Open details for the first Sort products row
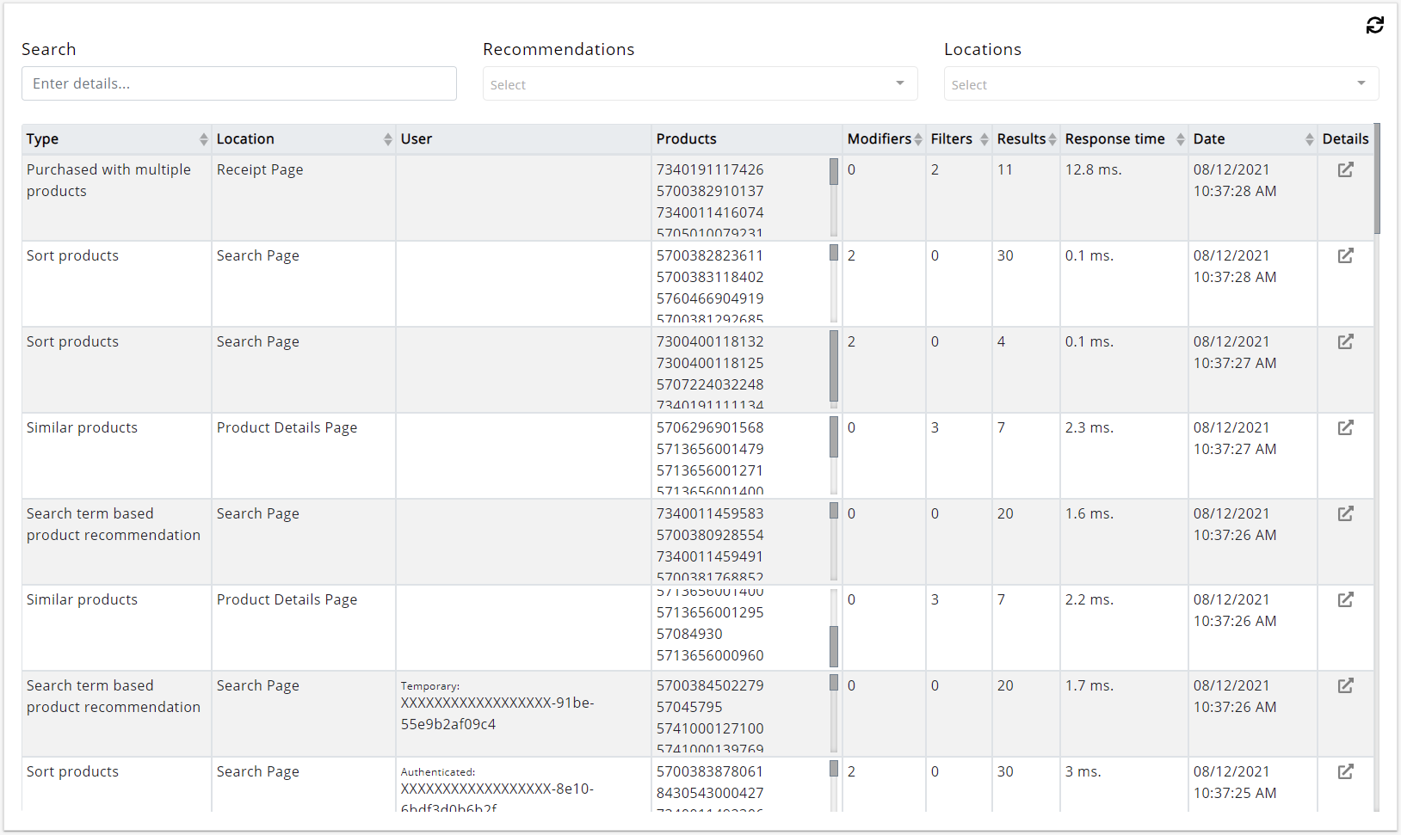Viewport: 1401px width, 835px height. pos(1345,255)
